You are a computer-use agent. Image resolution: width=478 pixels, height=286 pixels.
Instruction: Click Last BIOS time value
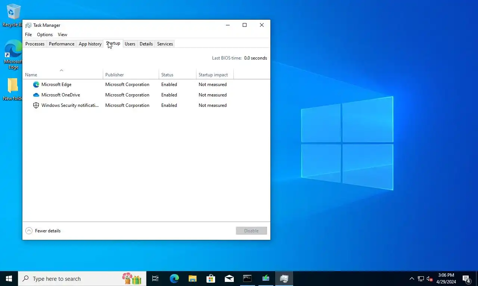tap(255, 58)
